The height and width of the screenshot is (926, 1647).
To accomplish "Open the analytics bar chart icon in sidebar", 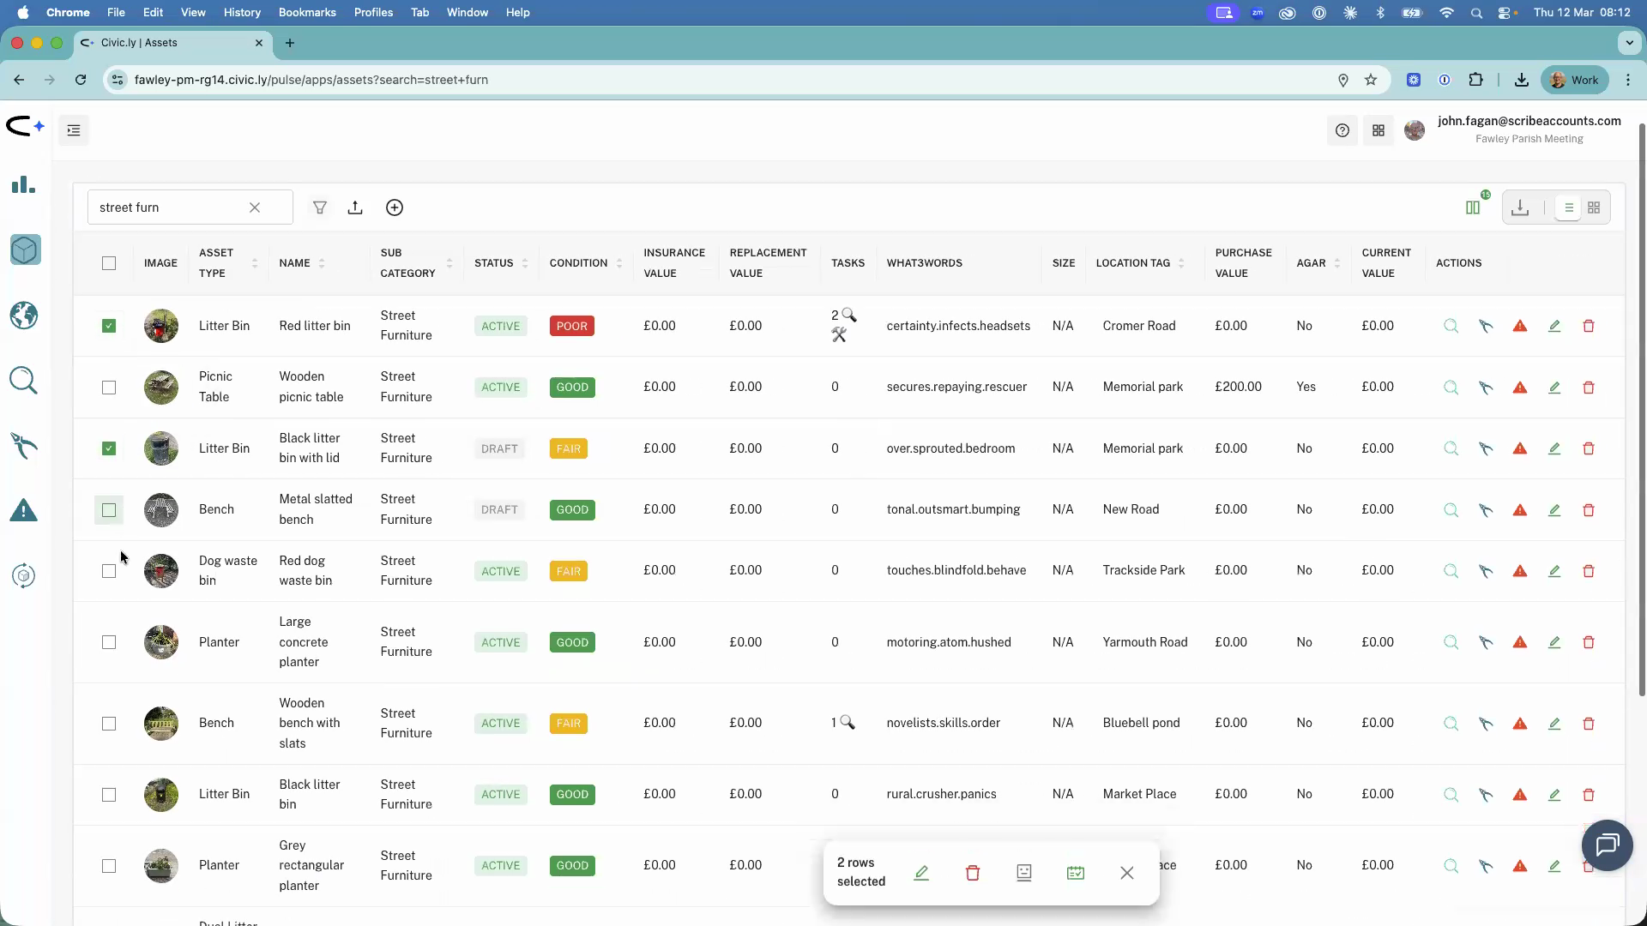I will tap(24, 184).
